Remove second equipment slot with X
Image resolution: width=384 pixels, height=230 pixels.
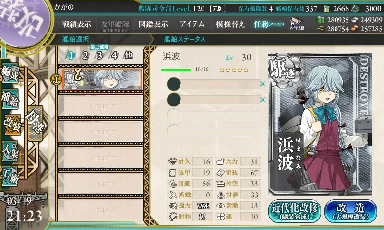263,100
